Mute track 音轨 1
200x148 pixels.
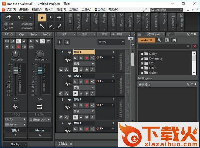(75, 58)
